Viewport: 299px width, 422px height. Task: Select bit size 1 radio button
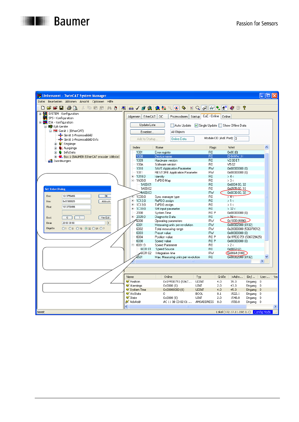pyautogui.click(x=63, y=229)
